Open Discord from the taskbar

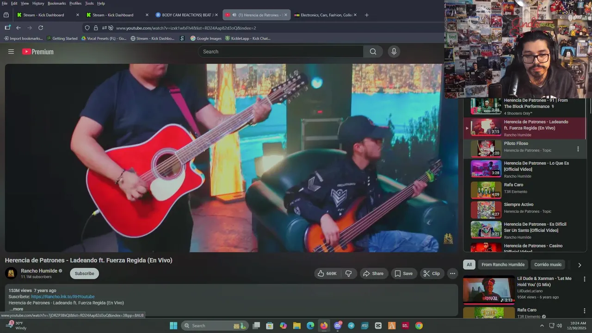coord(338,326)
